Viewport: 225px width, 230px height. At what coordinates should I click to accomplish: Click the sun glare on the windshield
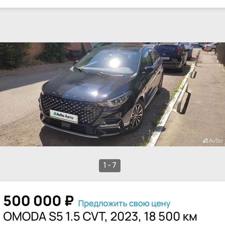coord(114,63)
